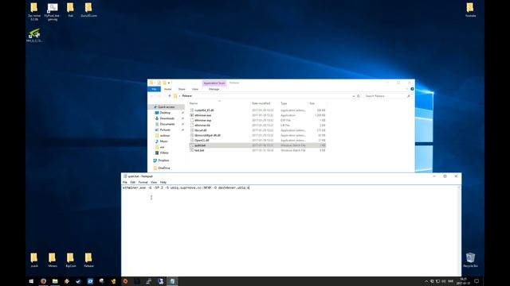Open the Format menu in Notepad
This screenshot has height=286, width=510.
tap(143, 182)
